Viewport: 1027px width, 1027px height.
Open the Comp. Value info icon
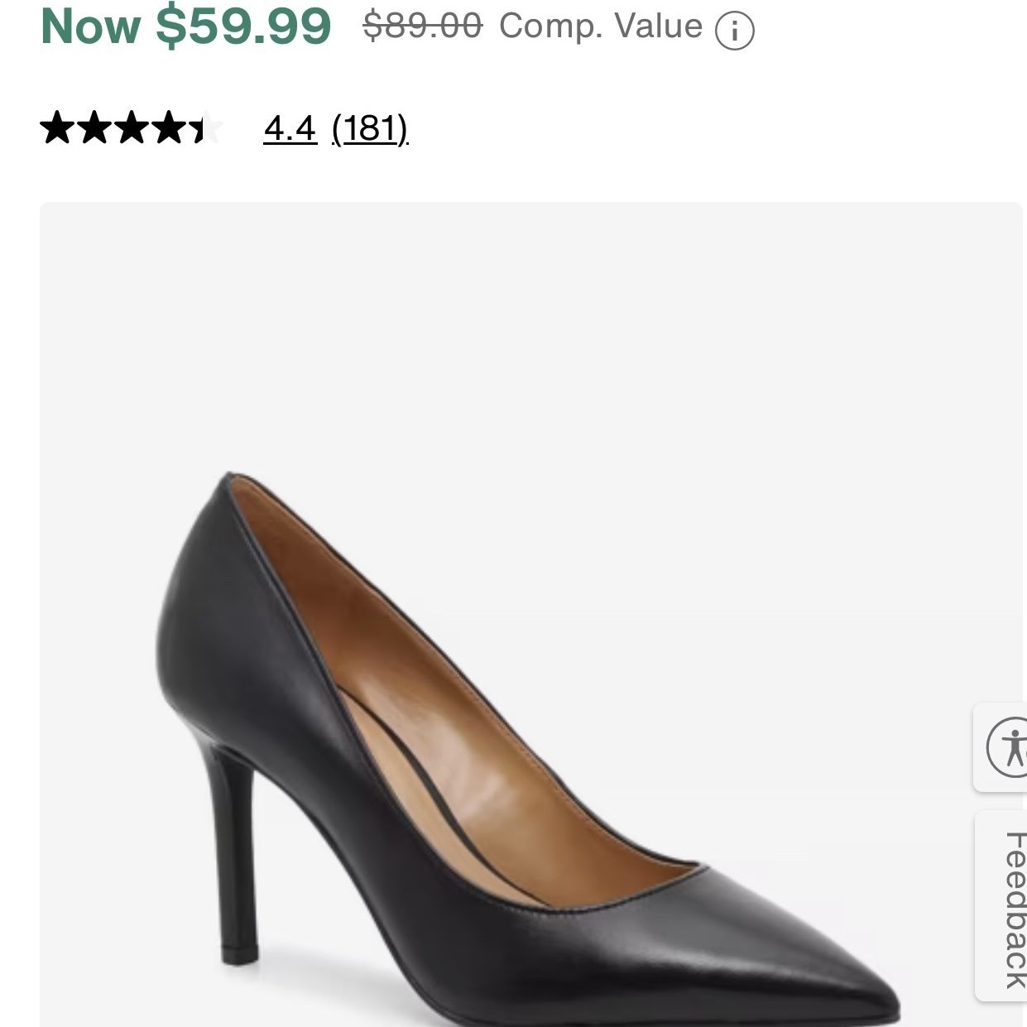coord(735,31)
